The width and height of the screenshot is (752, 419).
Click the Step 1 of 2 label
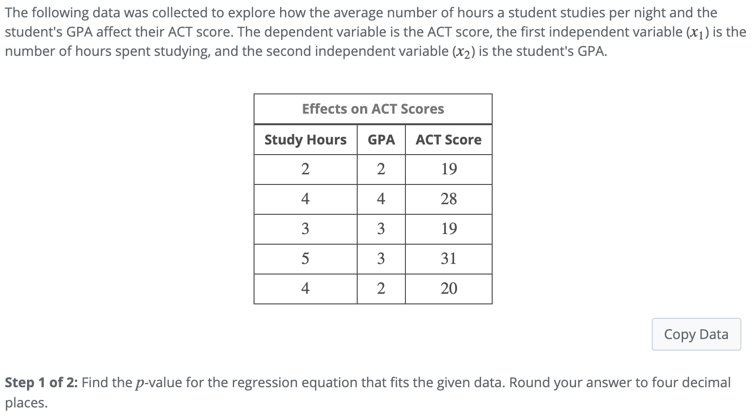click(x=42, y=383)
